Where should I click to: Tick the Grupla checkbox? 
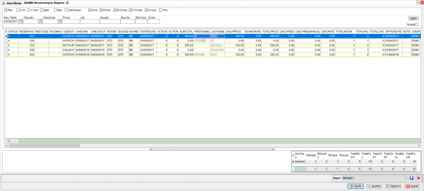(x=417, y=24)
